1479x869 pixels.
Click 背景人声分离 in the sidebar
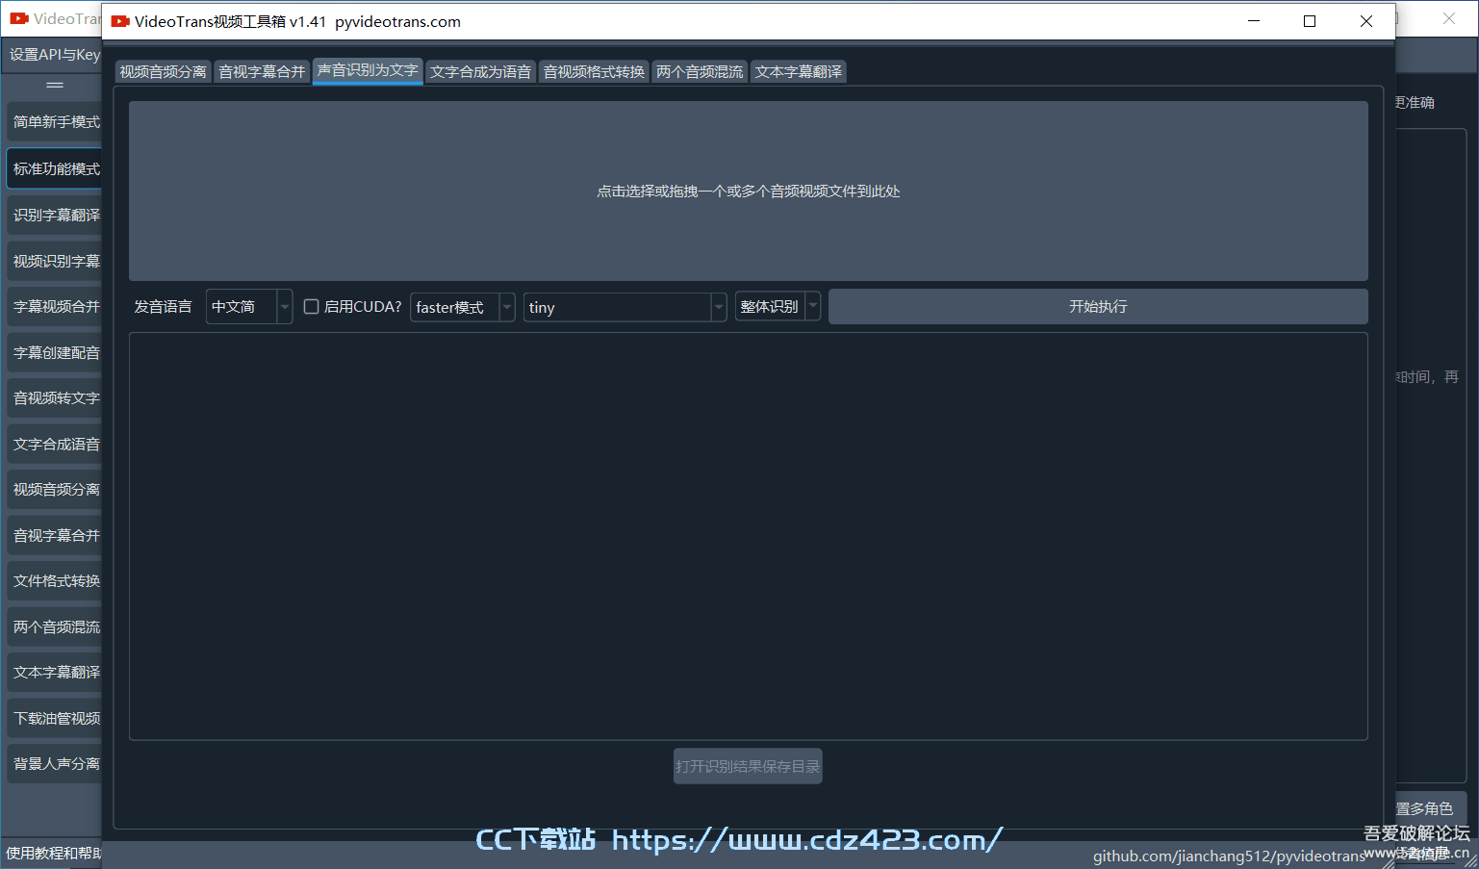[56, 763]
